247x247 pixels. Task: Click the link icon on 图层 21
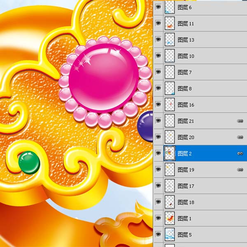click(240, 121)
